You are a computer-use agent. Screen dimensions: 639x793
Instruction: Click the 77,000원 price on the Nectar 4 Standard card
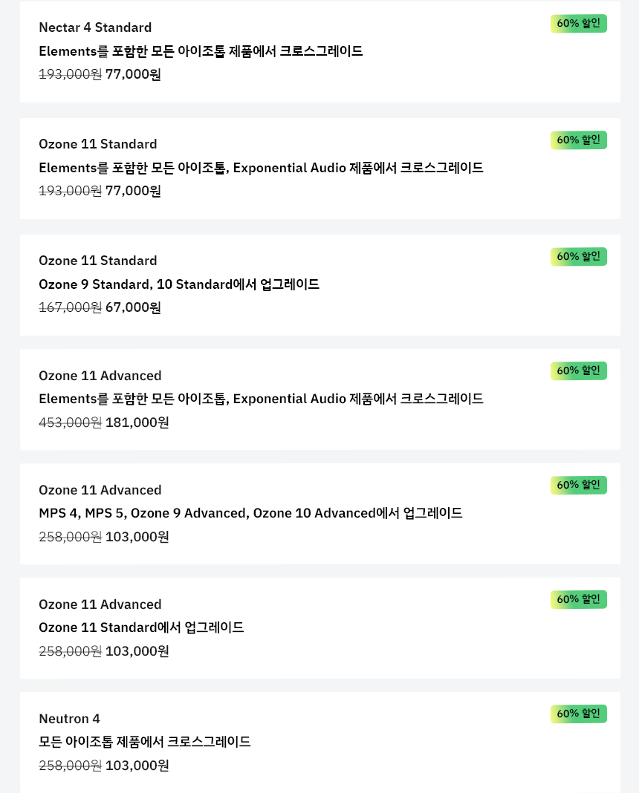(x=133, y=74)
